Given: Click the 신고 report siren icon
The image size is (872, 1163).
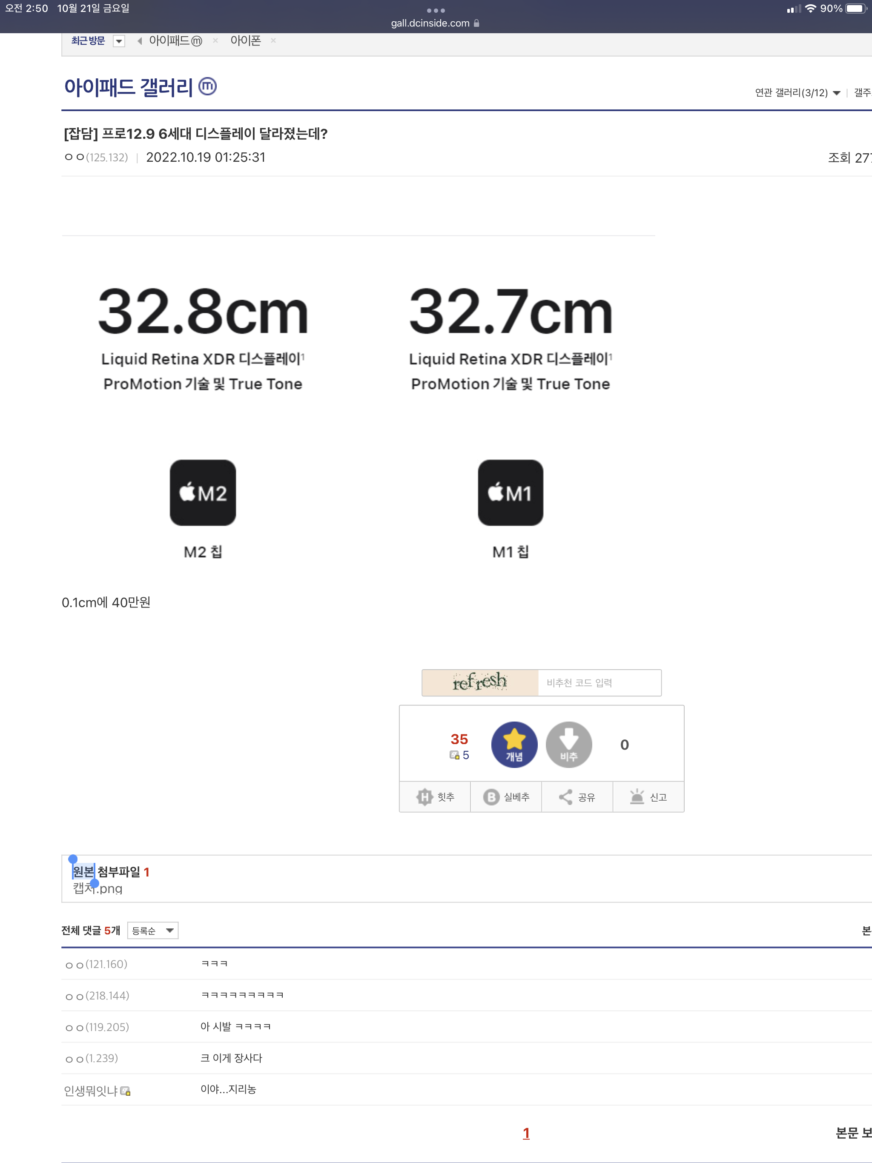Looking at the screenshot, I should click(x=637, y=797).
